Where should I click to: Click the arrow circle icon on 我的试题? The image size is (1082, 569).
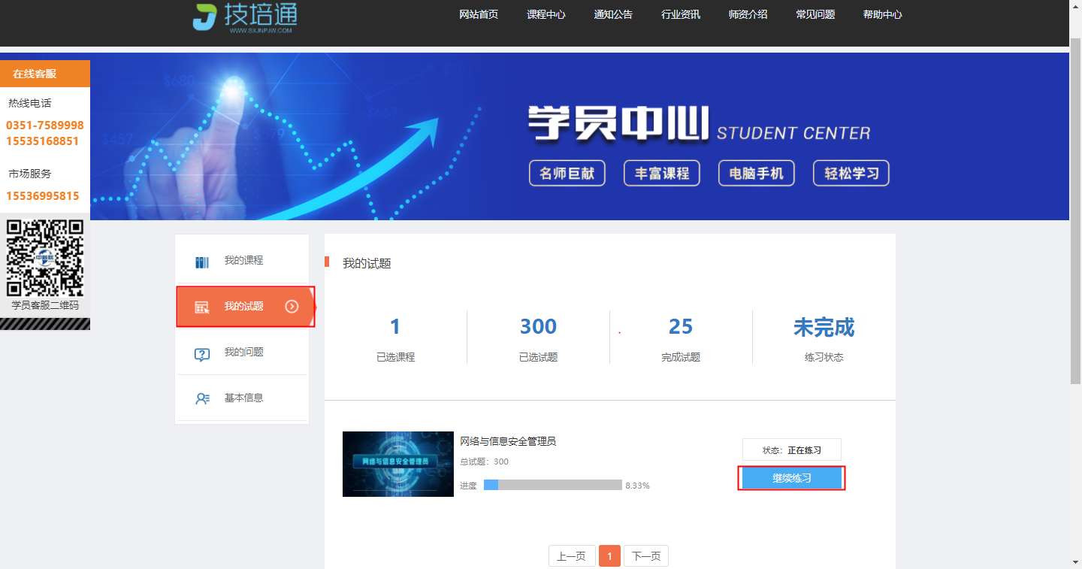292,306
